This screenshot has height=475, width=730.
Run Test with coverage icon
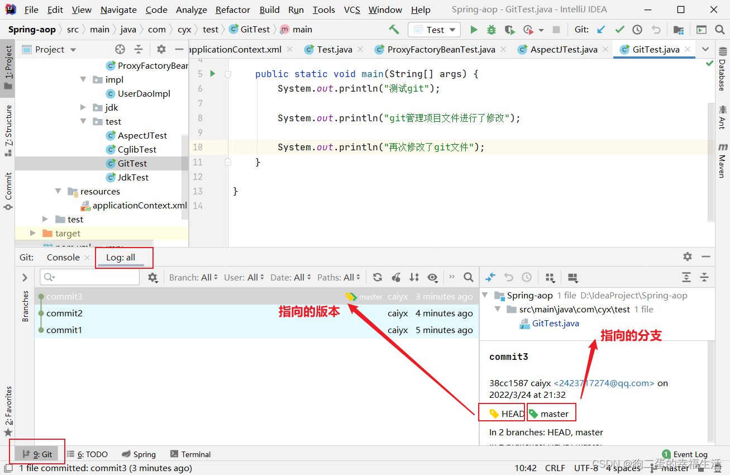(509, 30)
